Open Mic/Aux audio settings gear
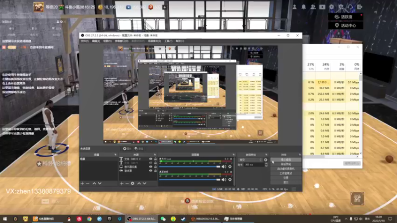This screenshot has width=397, height=223. click(x=230, y=167)
